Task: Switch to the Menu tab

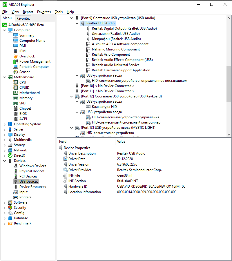Action: 7,18
